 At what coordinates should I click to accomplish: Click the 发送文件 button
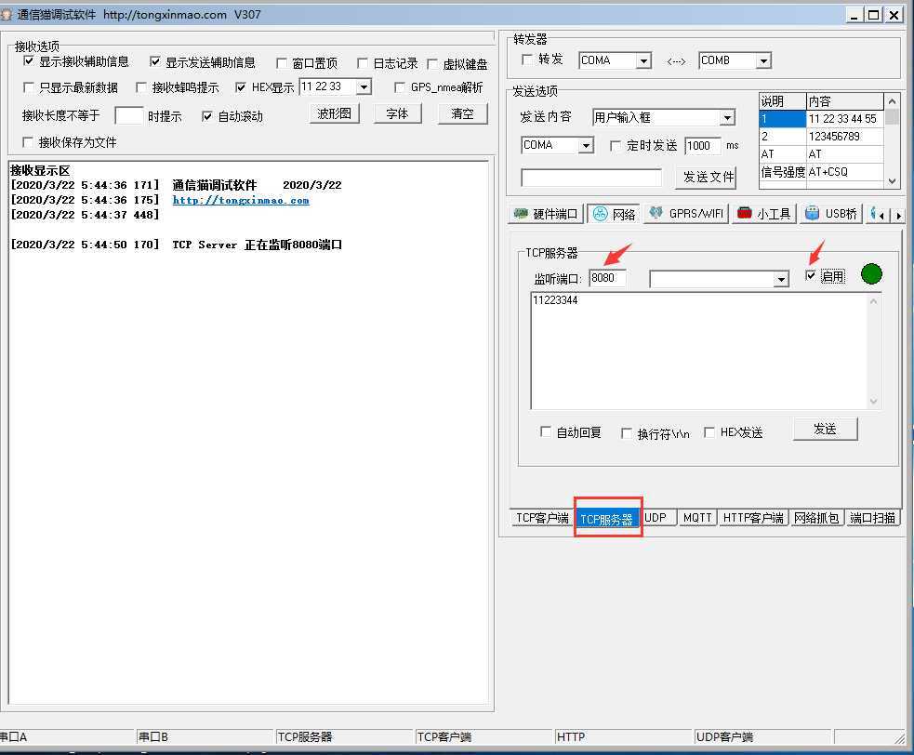(x=706, y=178)
